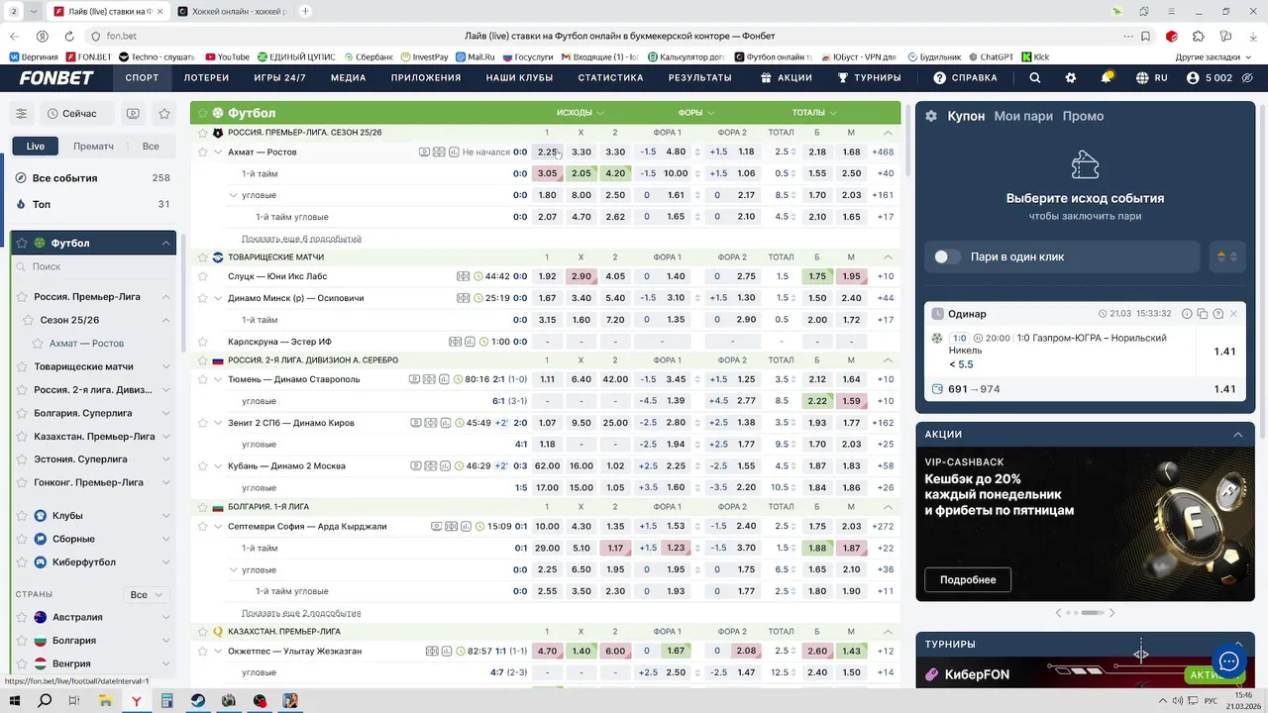Screen dimensions: 1268x713
Task: Show video broadcasts filter icon in sidebar
Action: tap(133, 114)
